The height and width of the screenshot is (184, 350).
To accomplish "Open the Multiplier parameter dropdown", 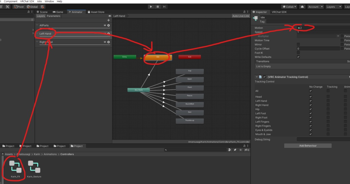I will [x=318, y=36].
